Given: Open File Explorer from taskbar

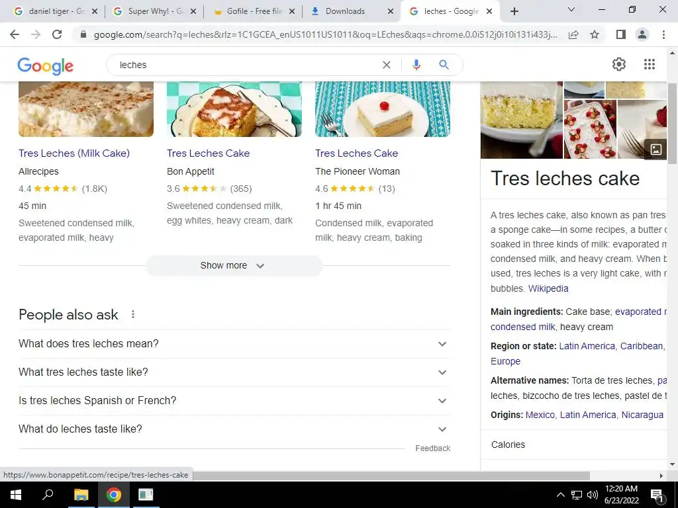Looking at the screenshot, I should [x=81, y=495].
